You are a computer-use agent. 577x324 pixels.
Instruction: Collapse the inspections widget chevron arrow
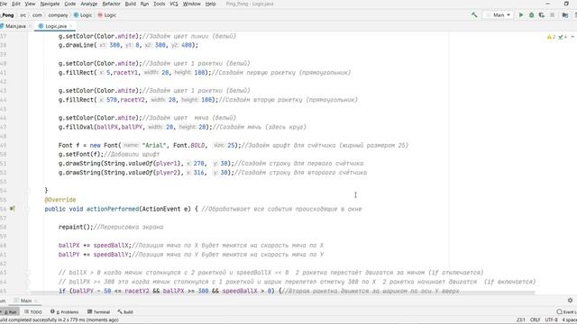coord(572,37)
